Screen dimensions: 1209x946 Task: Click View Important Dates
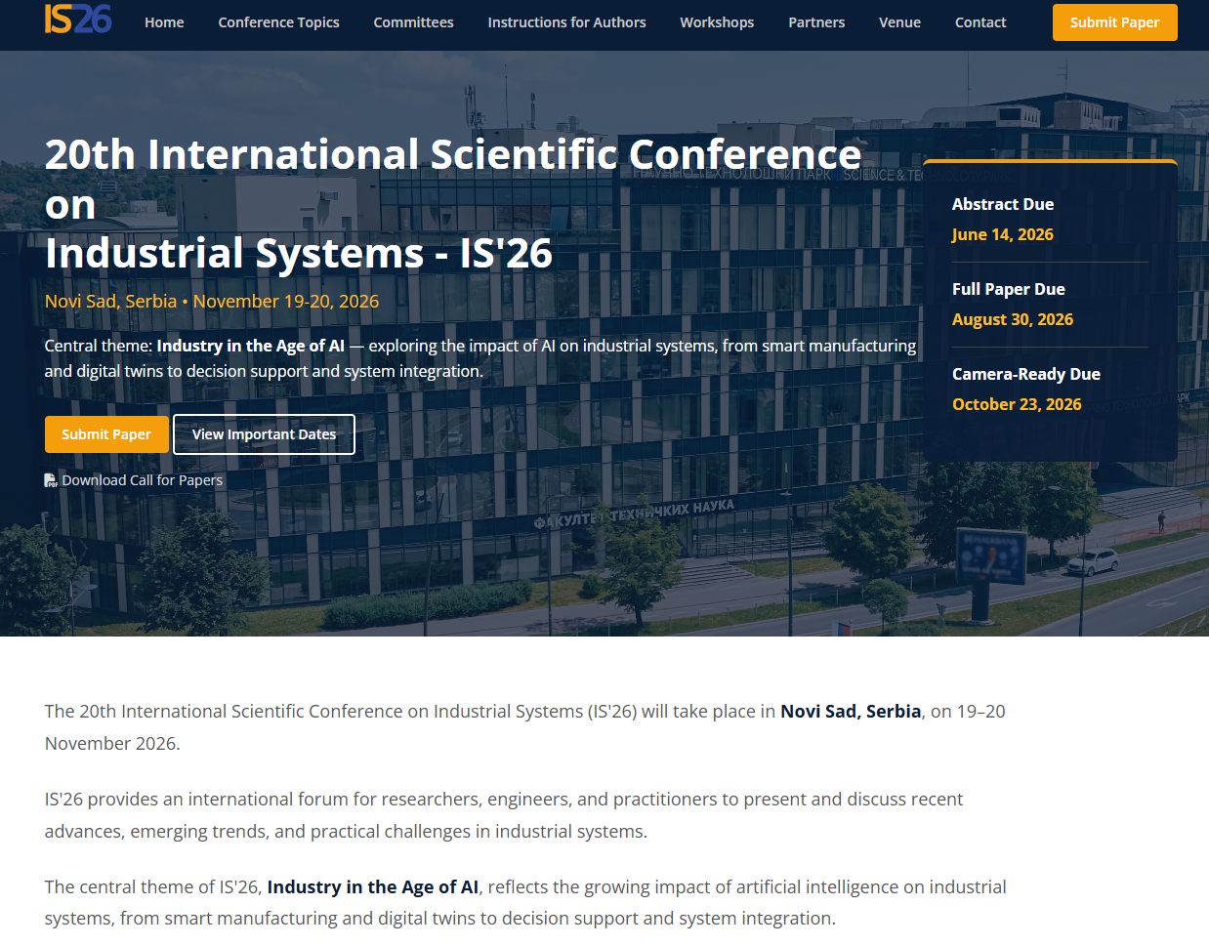point(264,433)
